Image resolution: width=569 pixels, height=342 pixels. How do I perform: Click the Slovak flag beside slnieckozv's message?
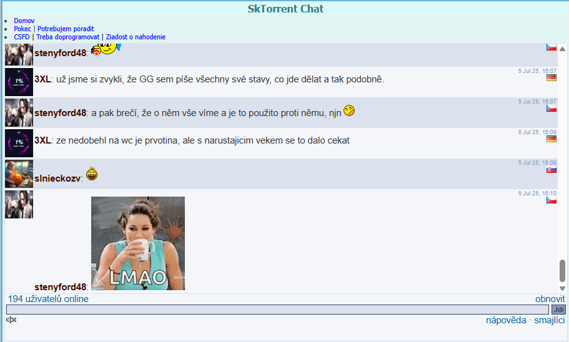(551, 170)
